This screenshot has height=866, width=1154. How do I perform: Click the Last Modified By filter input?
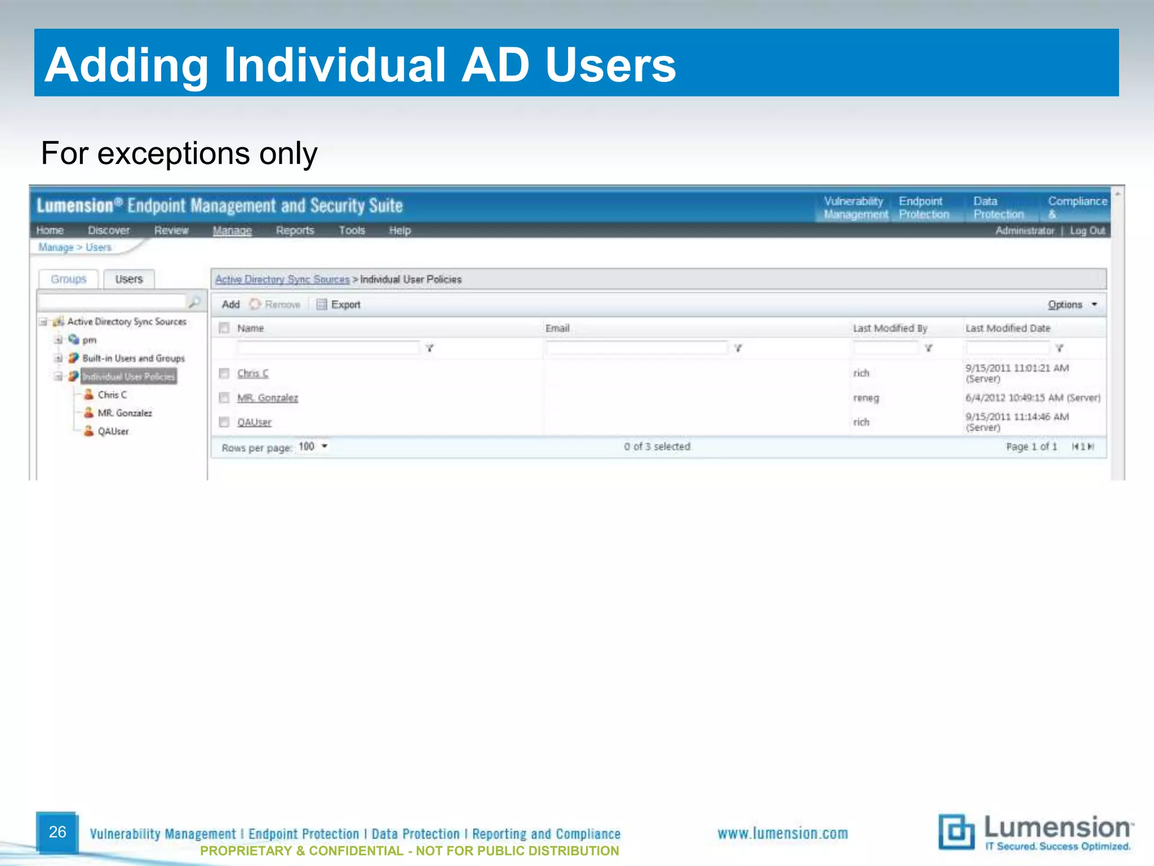point(886,348)
